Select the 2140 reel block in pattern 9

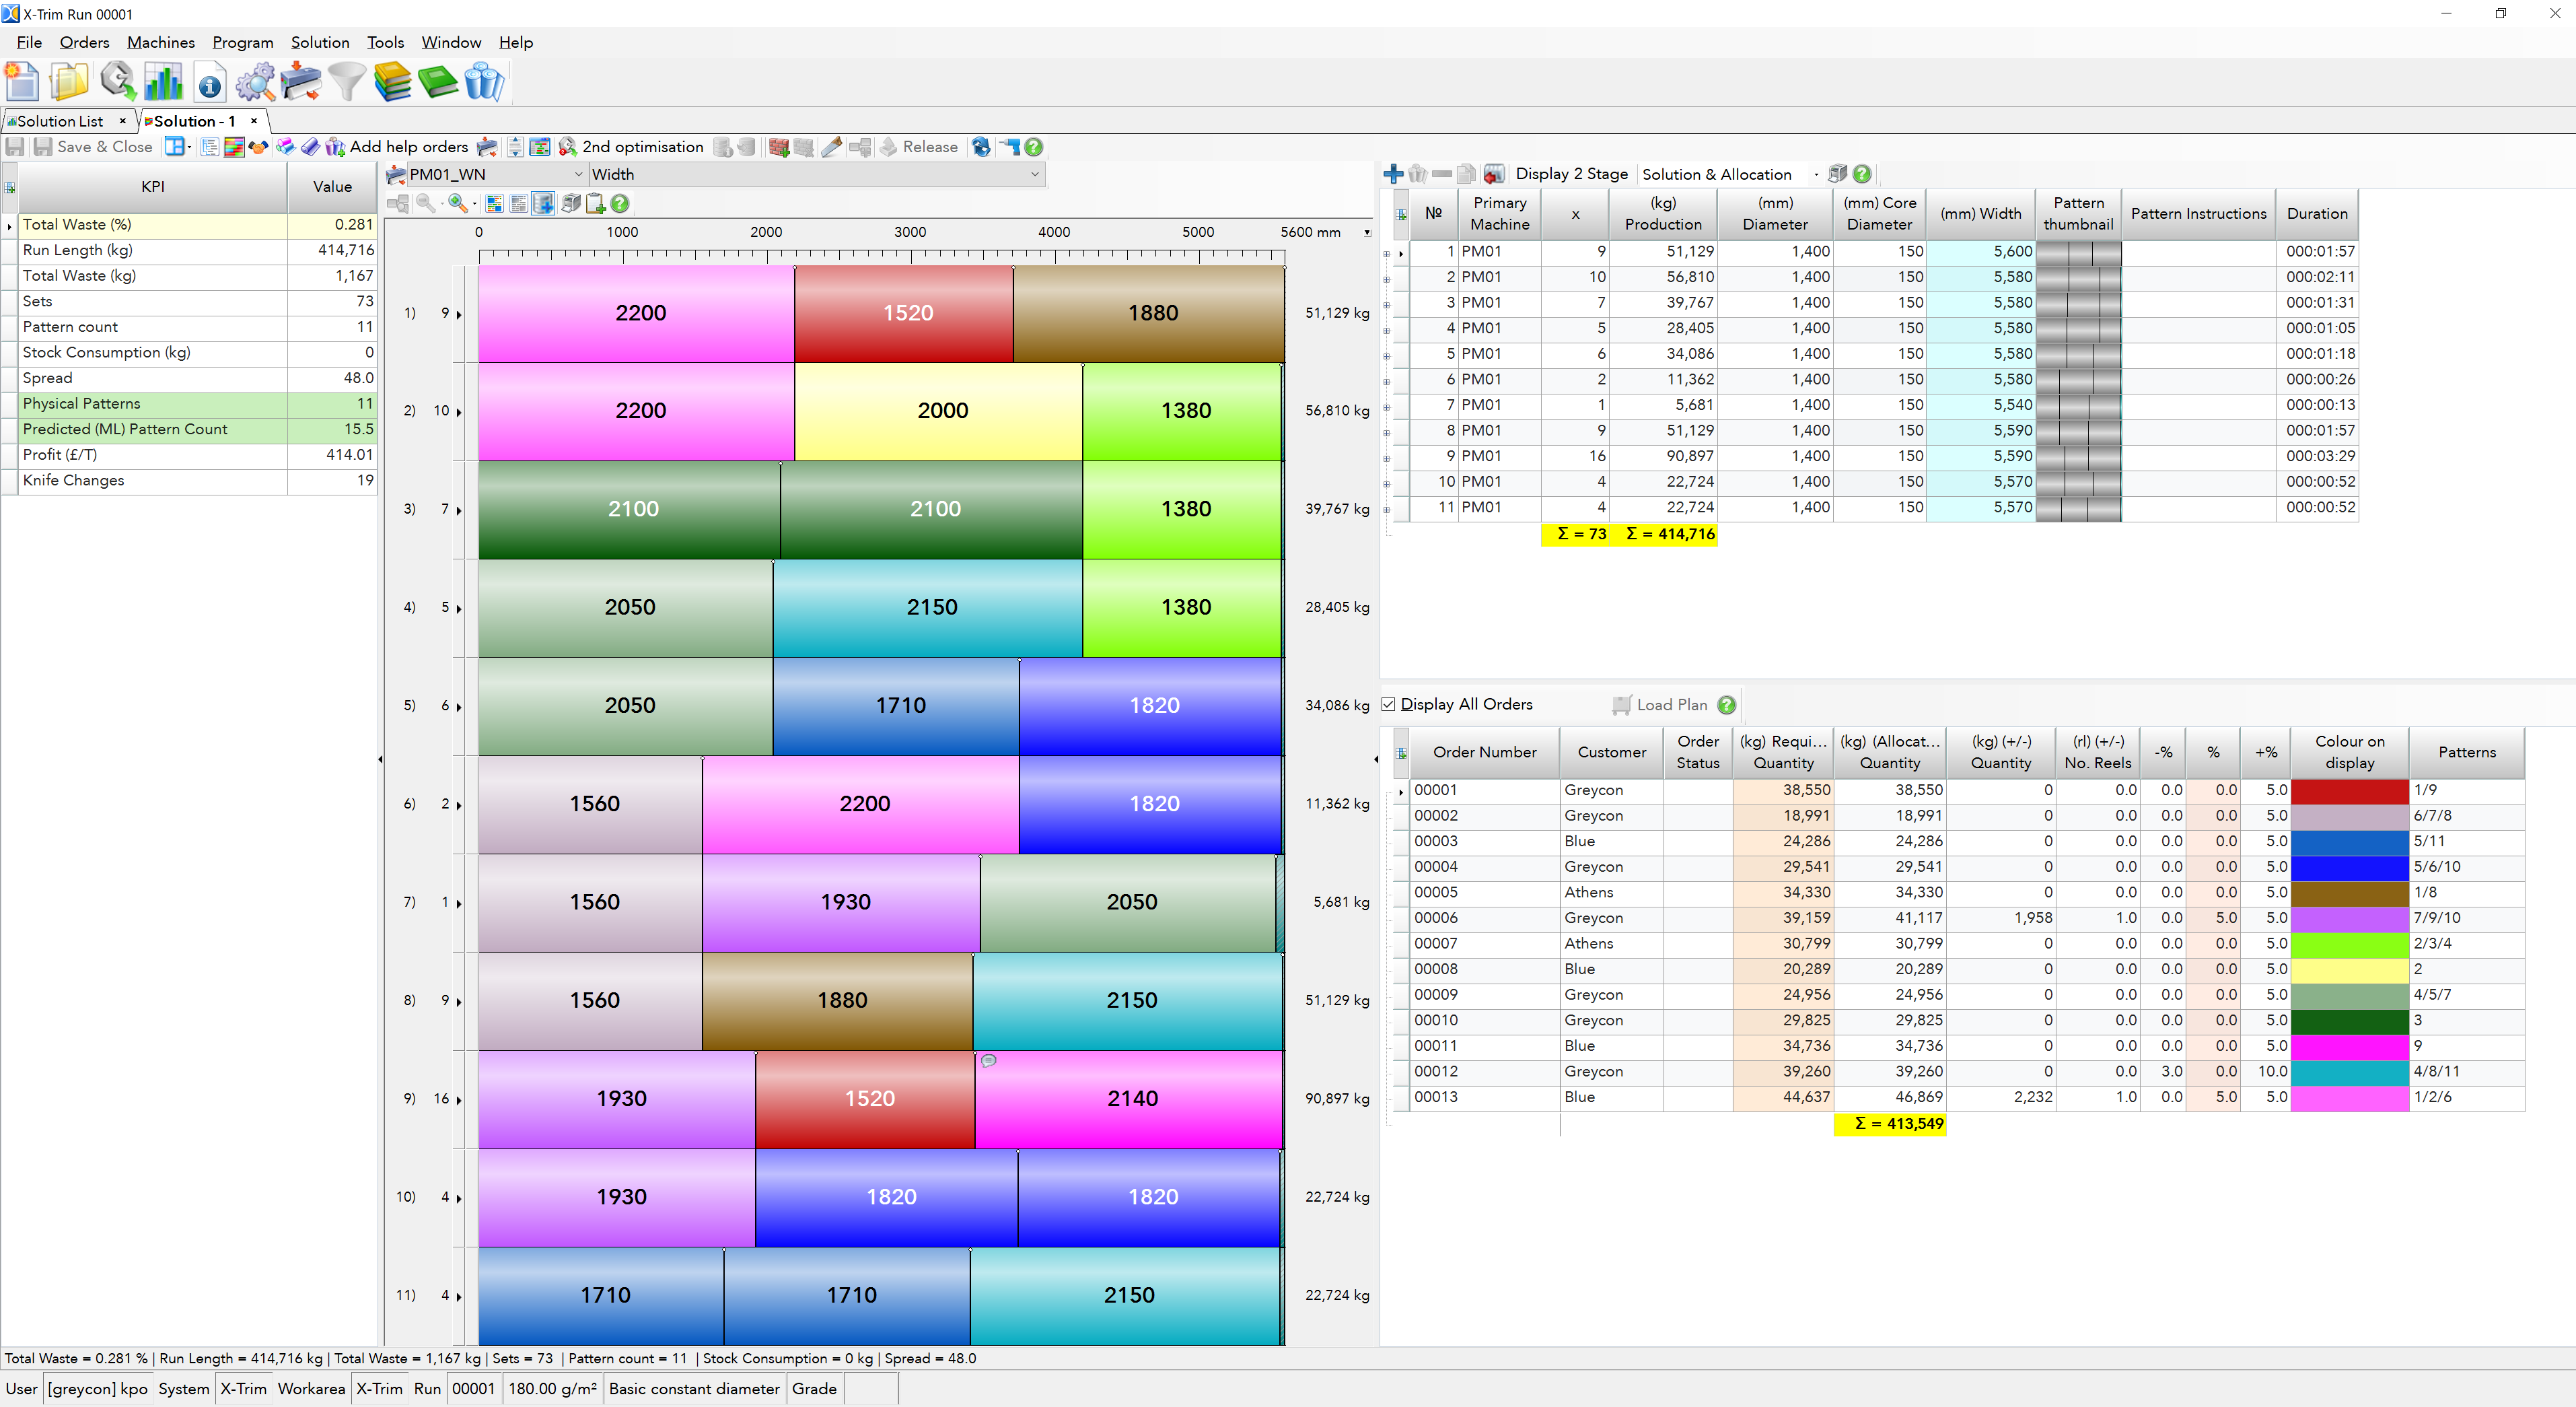(1129, 1099)
